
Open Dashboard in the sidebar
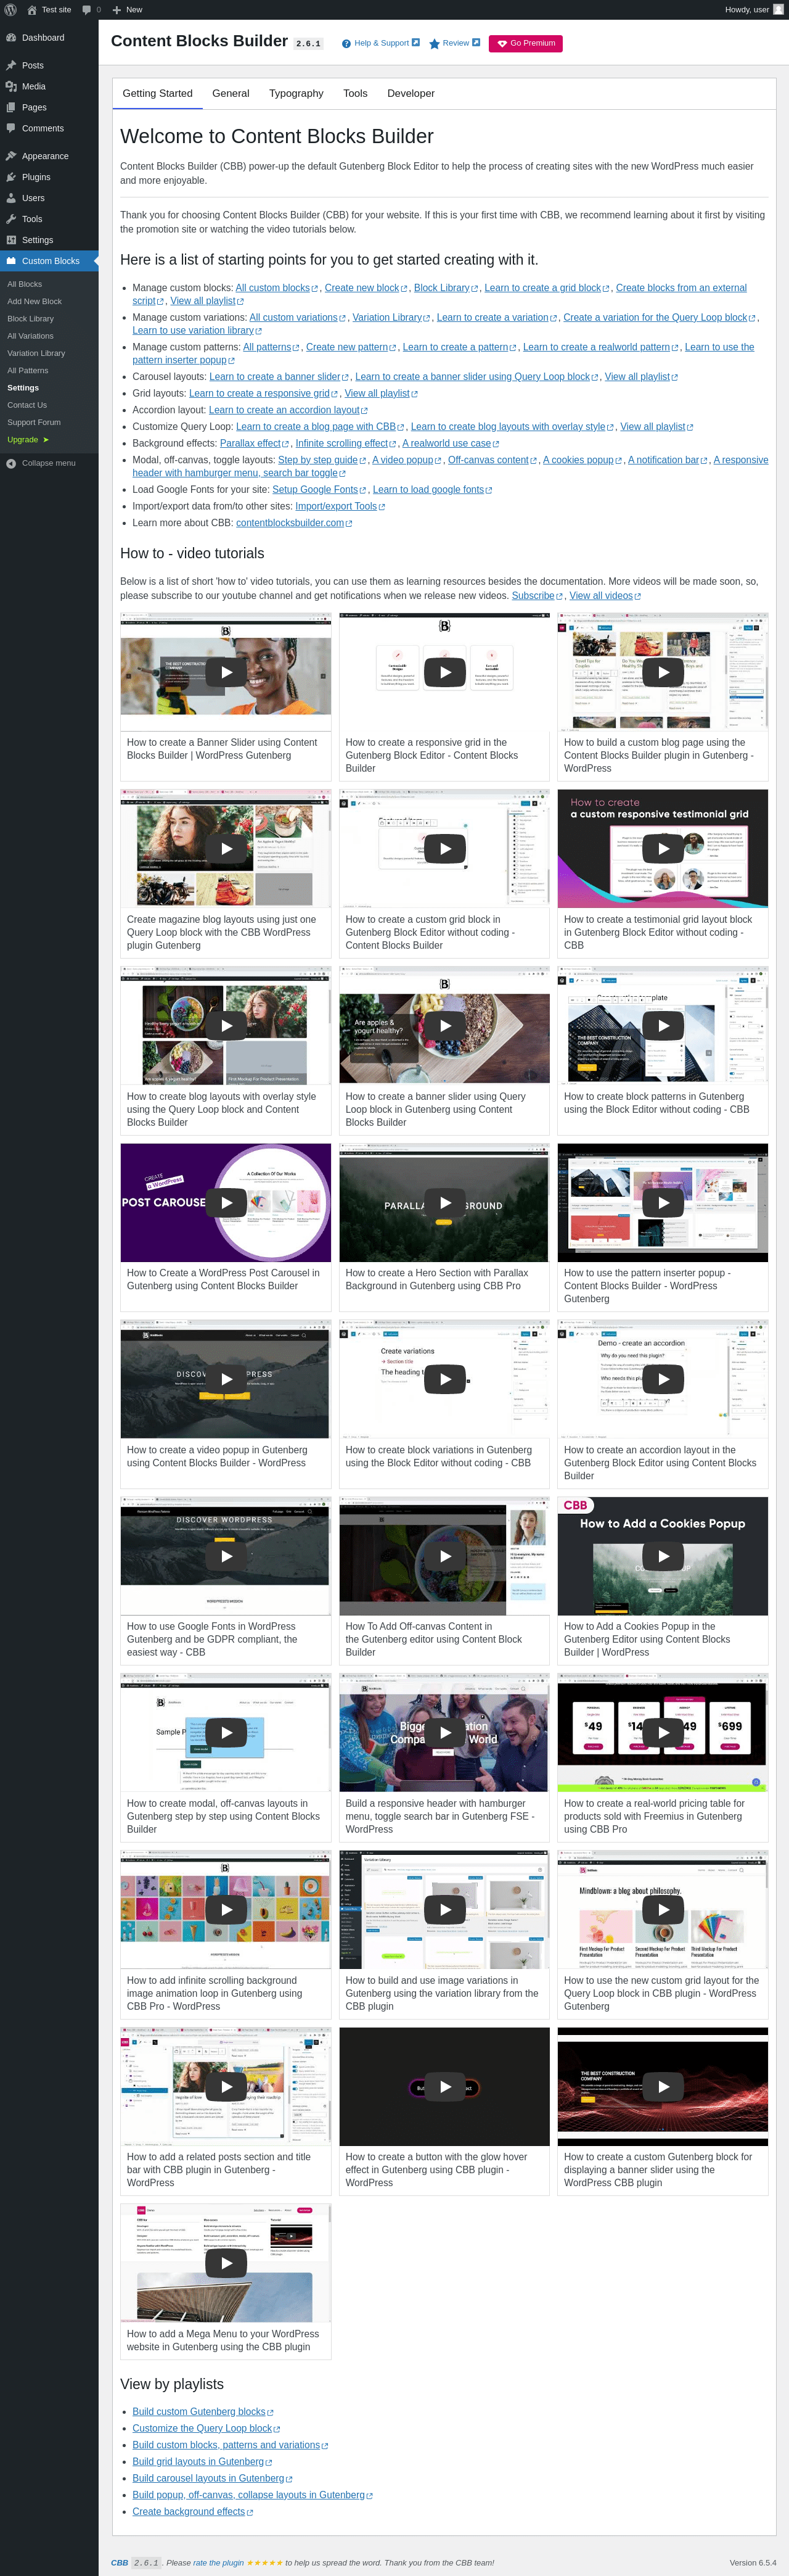(x=49, y=38)
